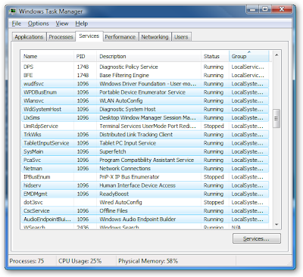Click the vertical scrollbar thumb
Image resolution: width=303 pixels, height=277 pixels.
(276, 118)
